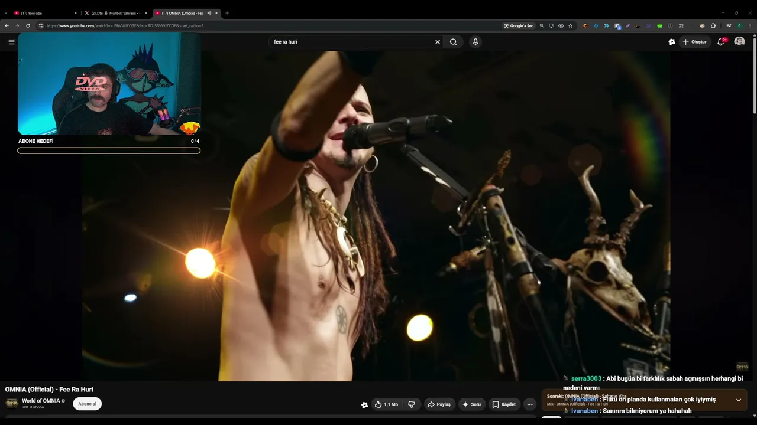Image resolution: width=757 pixels, height=425 pixels.
Task: Open the media controls icon in toolbar
Action: pos(729,25)
